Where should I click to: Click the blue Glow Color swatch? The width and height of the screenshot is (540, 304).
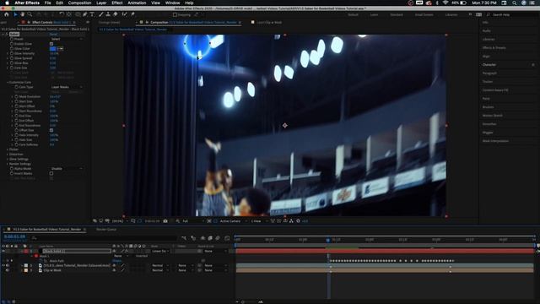(52, 49)
